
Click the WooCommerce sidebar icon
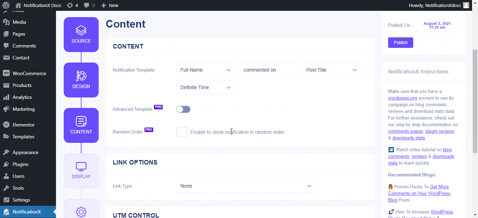click(6, 73)
